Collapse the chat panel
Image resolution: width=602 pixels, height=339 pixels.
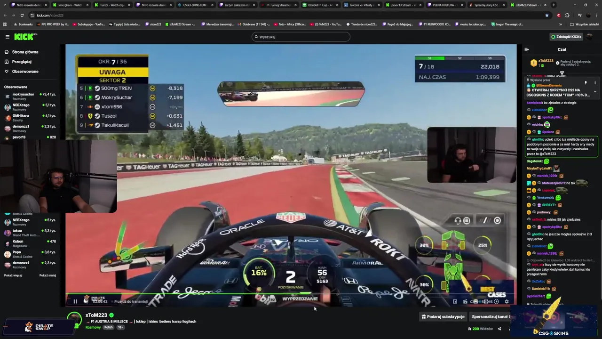(x=527, y=49)
